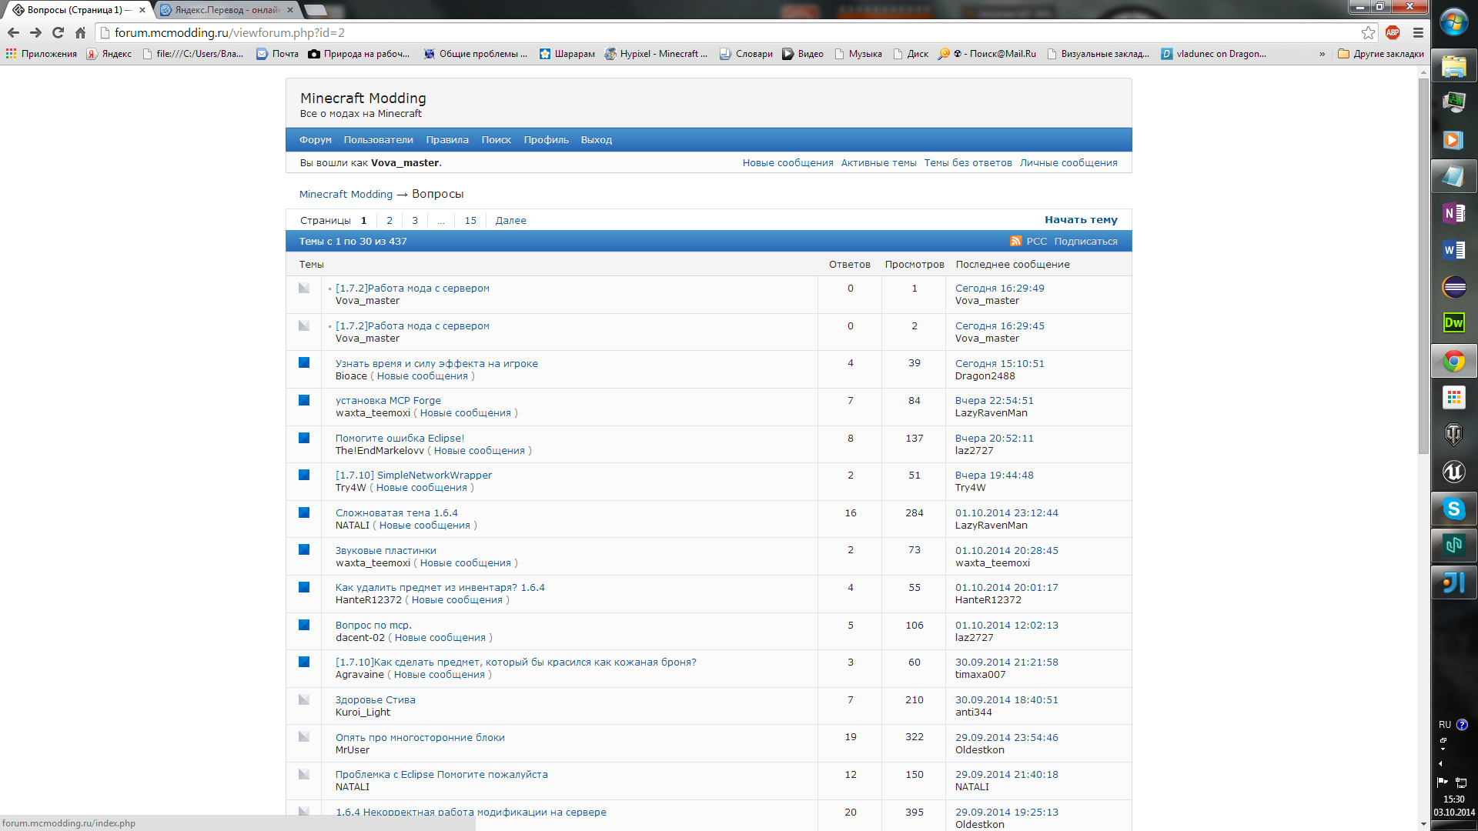Click the Minecraft Modding breadcrumb link
Viewport: 1478px width, 831px height.
(x=346, y=195)
